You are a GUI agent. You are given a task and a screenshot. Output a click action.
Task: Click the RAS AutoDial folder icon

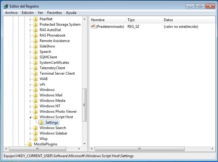[x=36, y=30]
